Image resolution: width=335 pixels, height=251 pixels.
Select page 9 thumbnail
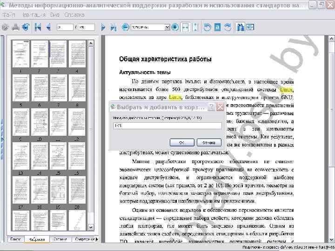click(21, 122)
